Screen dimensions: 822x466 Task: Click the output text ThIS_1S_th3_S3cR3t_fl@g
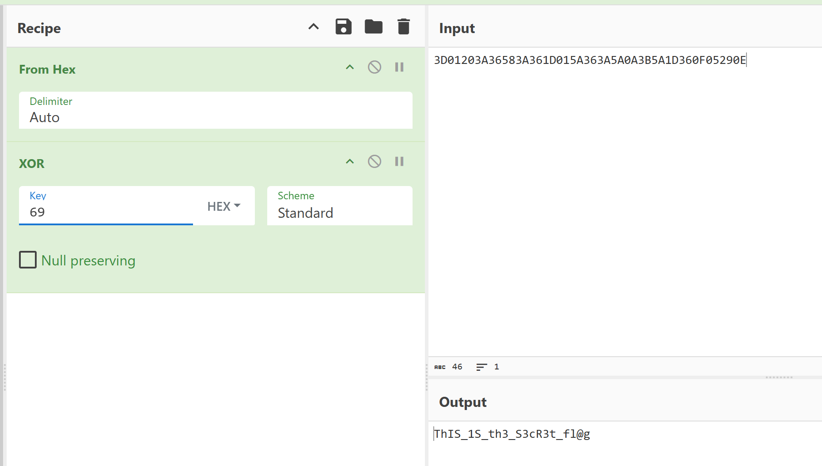point(512,434)
